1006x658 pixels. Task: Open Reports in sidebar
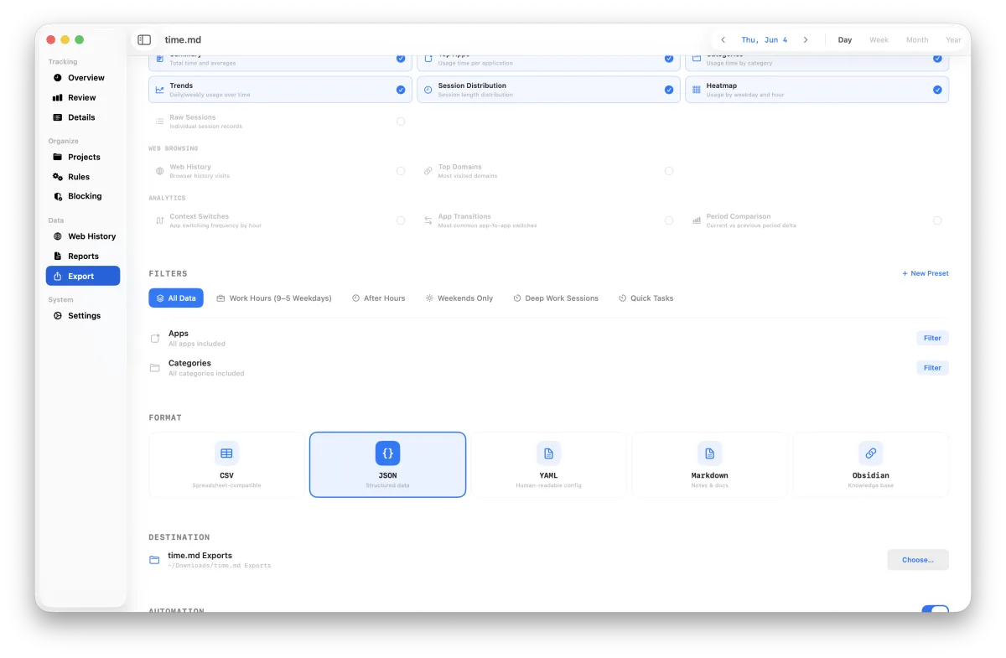coord(83,256)
